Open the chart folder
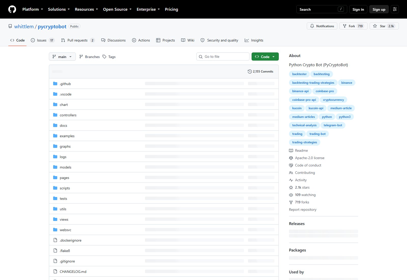Viewport: 407px width, 280px height. tap(64, 105)
